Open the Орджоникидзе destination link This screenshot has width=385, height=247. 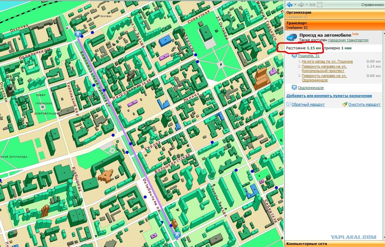click(310, 88)
